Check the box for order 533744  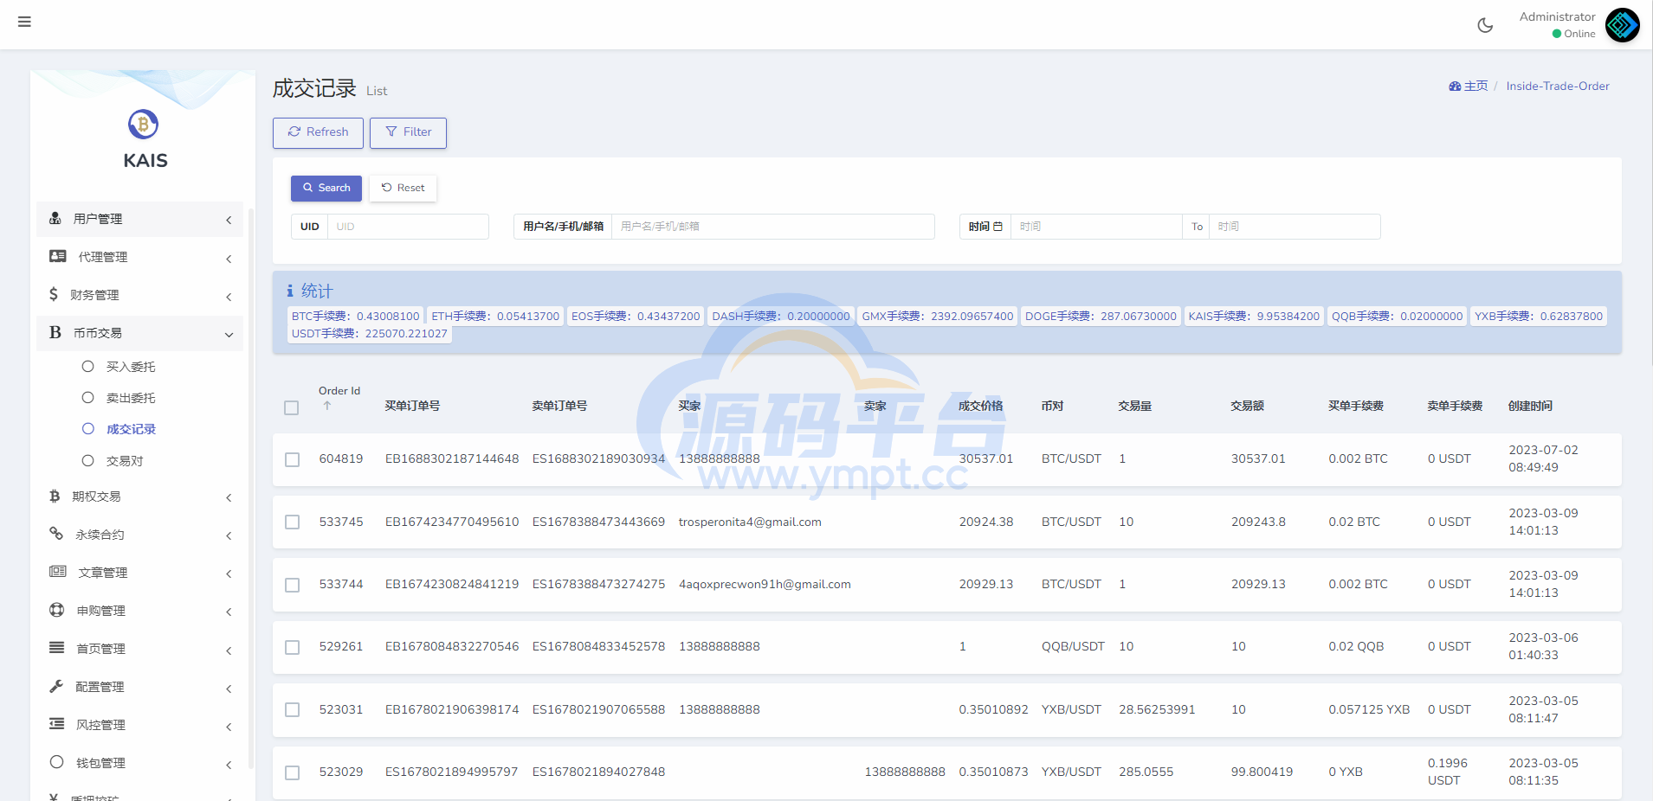[x=293, y=585]
